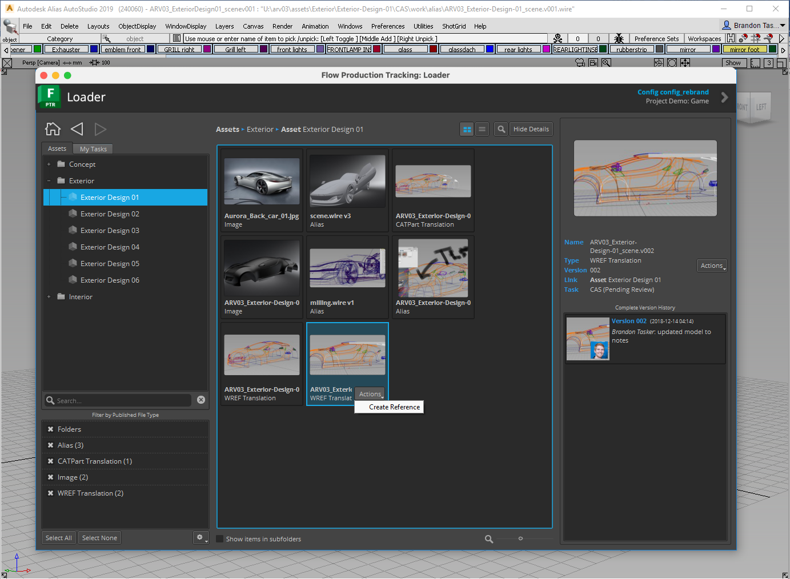
Task: Switch to thumbnail grid view
Action: tap(467, 130)
